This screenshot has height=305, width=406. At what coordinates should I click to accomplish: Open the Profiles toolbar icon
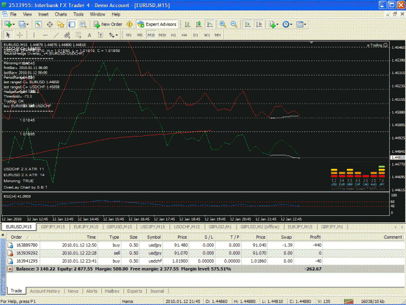point(21,24)
